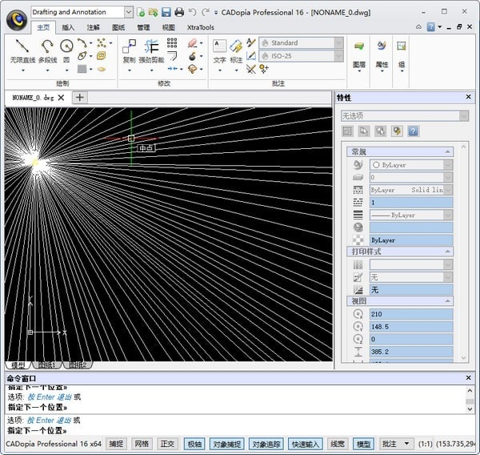Image resolution: width=480 pixels, height=455 pixels.
Task: Disable 对象捕捉 object snap
Action: point(226,444)
